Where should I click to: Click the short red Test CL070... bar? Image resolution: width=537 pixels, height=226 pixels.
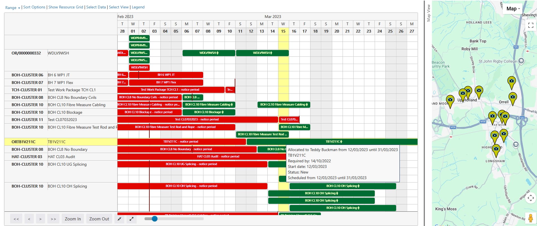[x=289, y=120]
